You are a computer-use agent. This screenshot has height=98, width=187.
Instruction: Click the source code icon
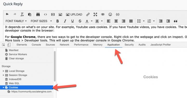pos(45,14)
